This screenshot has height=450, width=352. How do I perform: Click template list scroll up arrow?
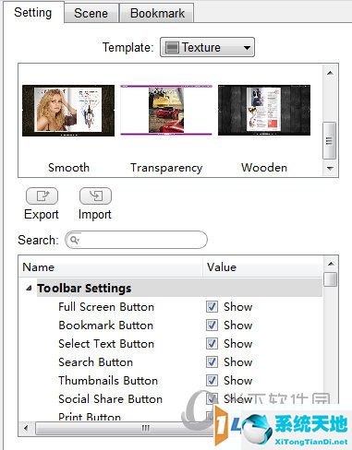click(x=330, y=73)
